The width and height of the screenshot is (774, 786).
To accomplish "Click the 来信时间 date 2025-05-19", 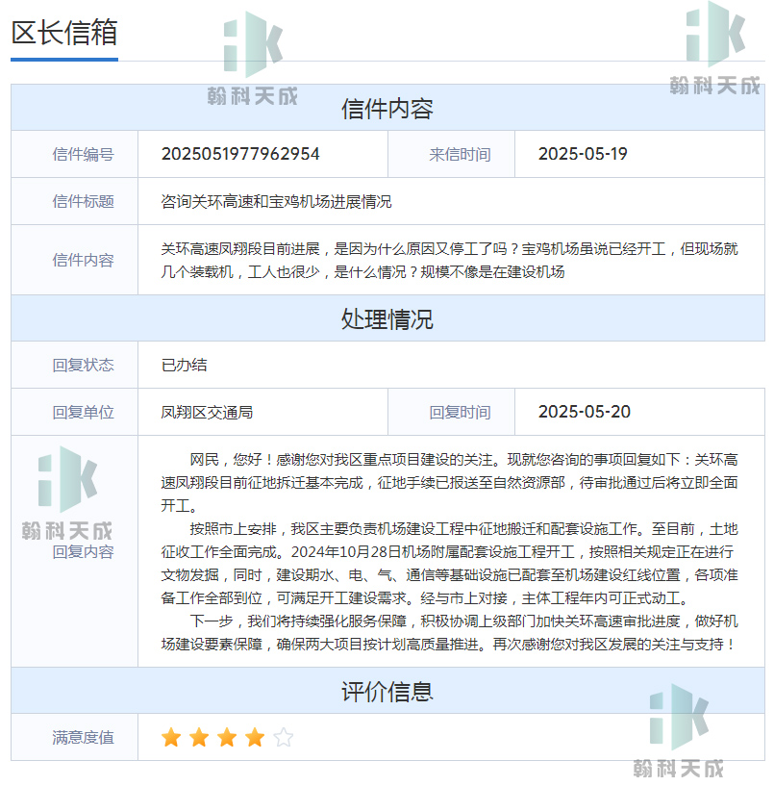I will click(x=581, y=154).
